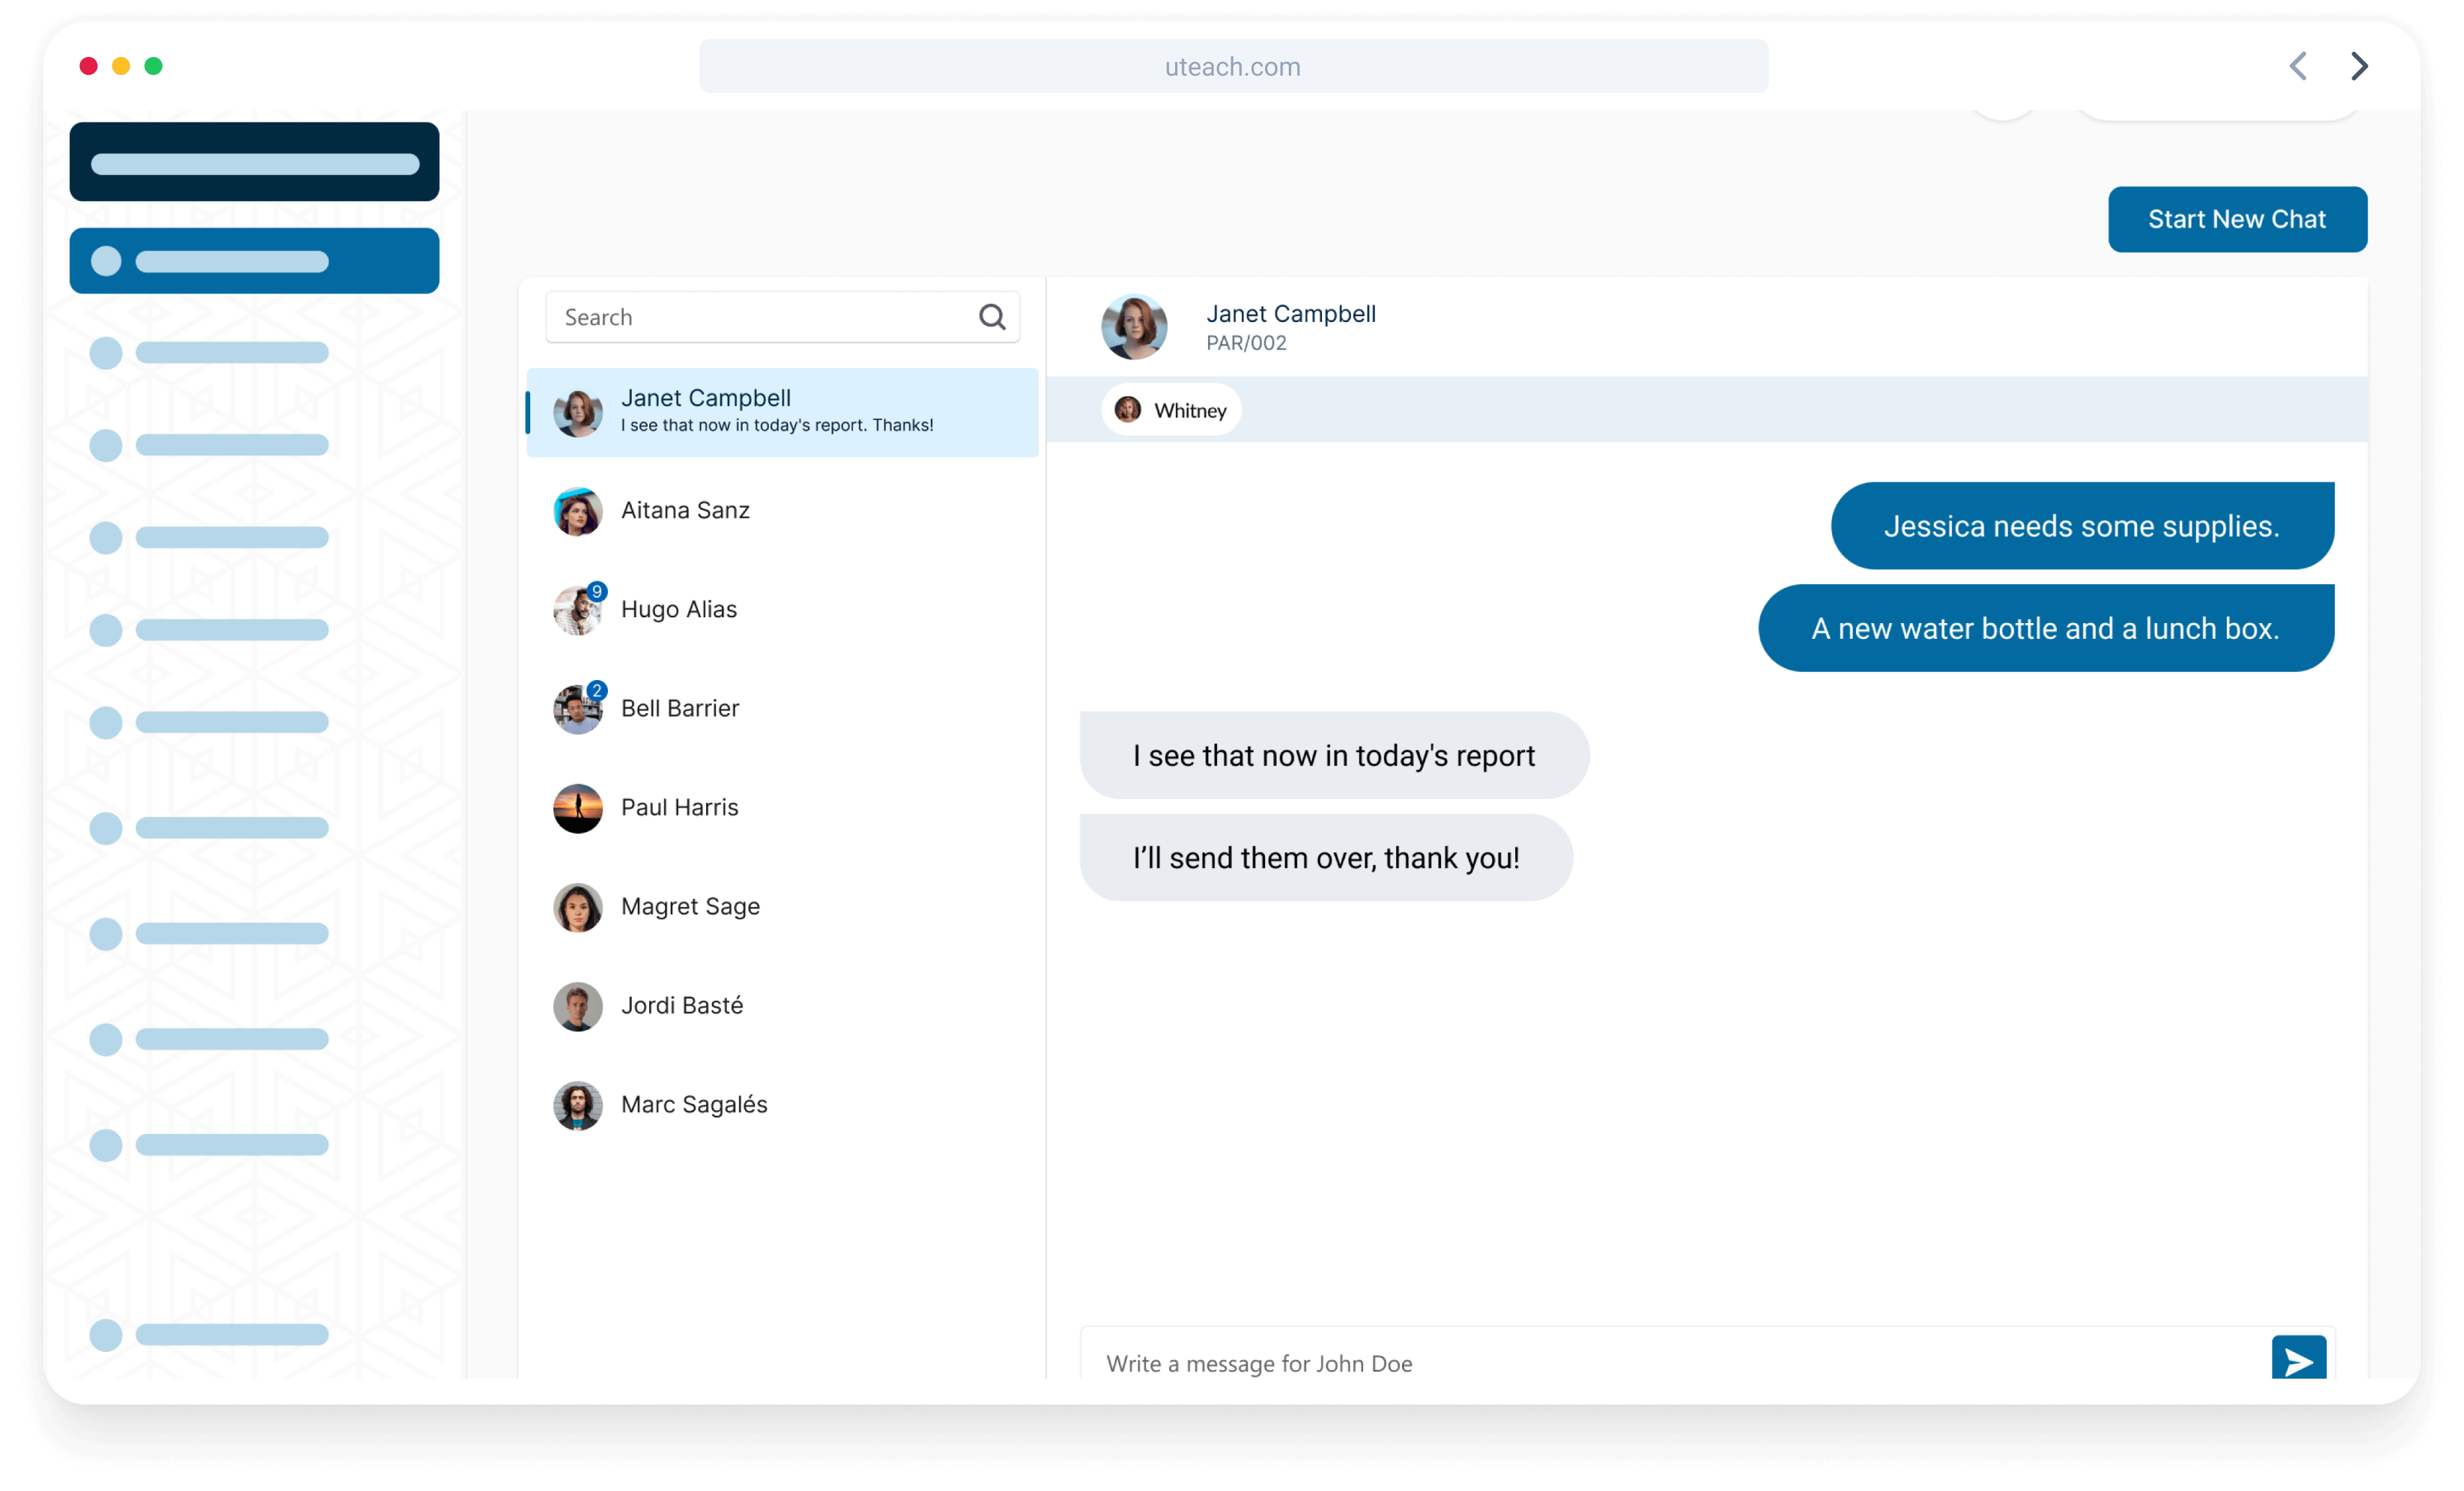The height and width of the screenshot is (1491, 2464).
Task: Select the Whitney student chip
Action: click(1171, 410)
